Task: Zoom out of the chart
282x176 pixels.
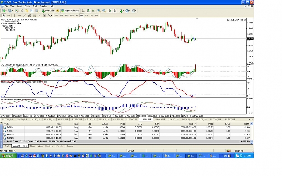Action: pyautogui.click(x=104, y=11)
